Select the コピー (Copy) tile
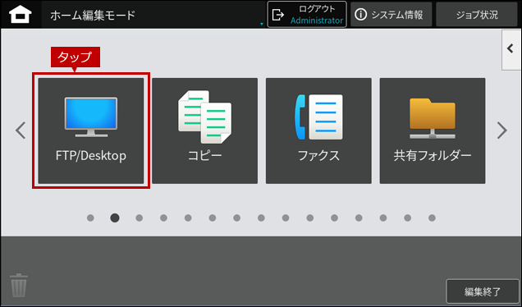Image resolution: width=522 pixels, height=307 pixels. pyautogui.click(x=204, y=131)
